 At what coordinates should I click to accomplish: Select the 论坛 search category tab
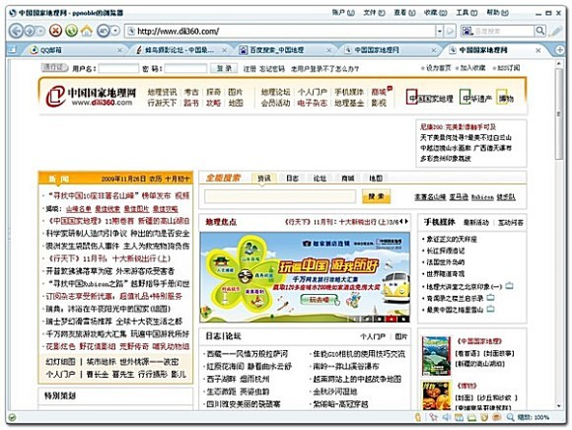[320, 178]
